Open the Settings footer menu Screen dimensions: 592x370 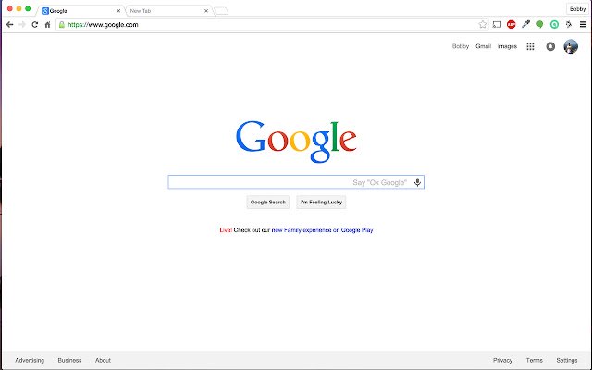click(567, 360)
